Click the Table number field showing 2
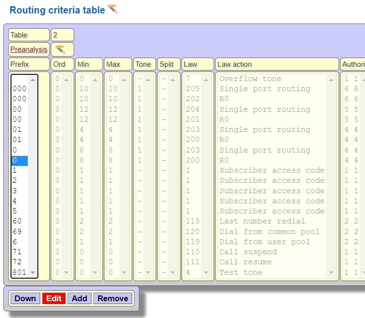This screenshot has height=318, width=365. [x=62, y=35]
